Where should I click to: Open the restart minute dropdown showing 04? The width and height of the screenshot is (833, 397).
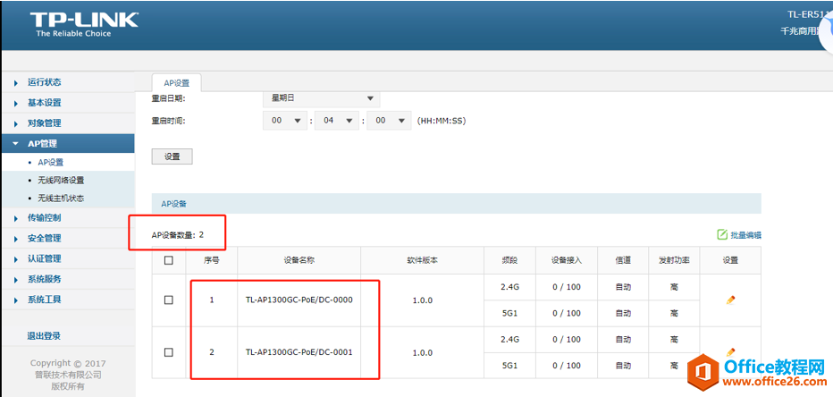click(x=337, y=121)
